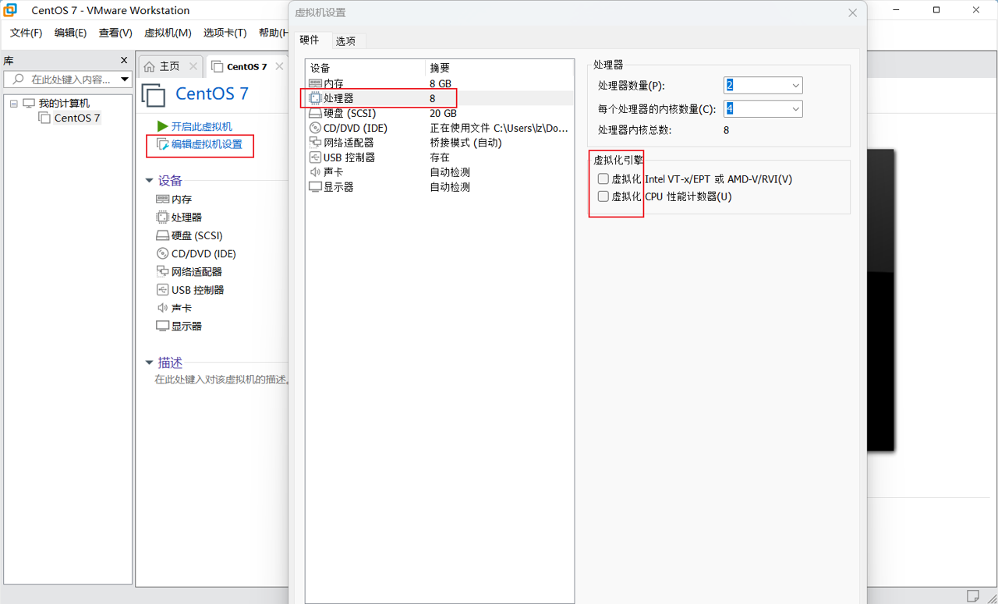The height and width of the screenshot is (604, 998).
Task: Collapse the 我的计算机 tree node
Action: click(x=14, y=104)
